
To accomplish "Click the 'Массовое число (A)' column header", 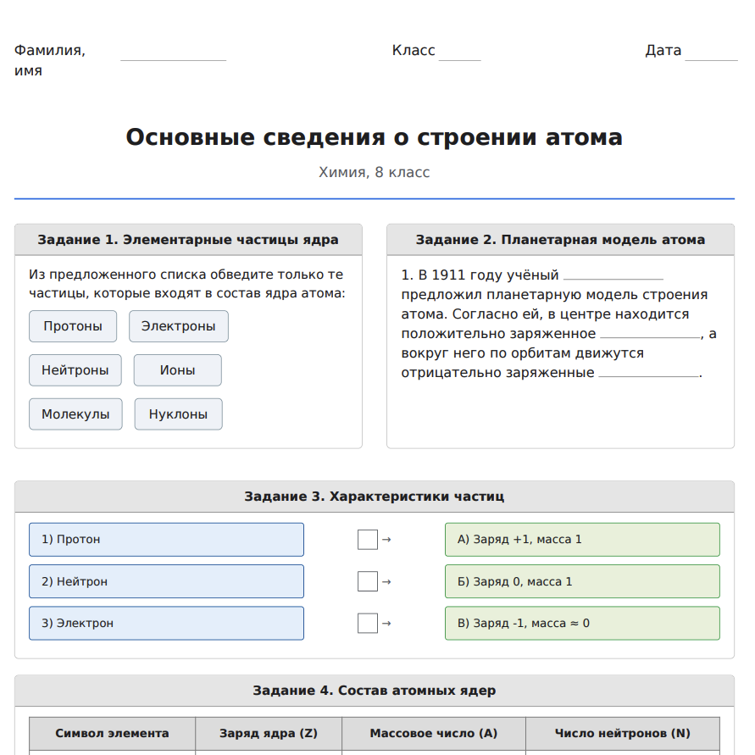I will pyautogui.click(x=434, y=733).
